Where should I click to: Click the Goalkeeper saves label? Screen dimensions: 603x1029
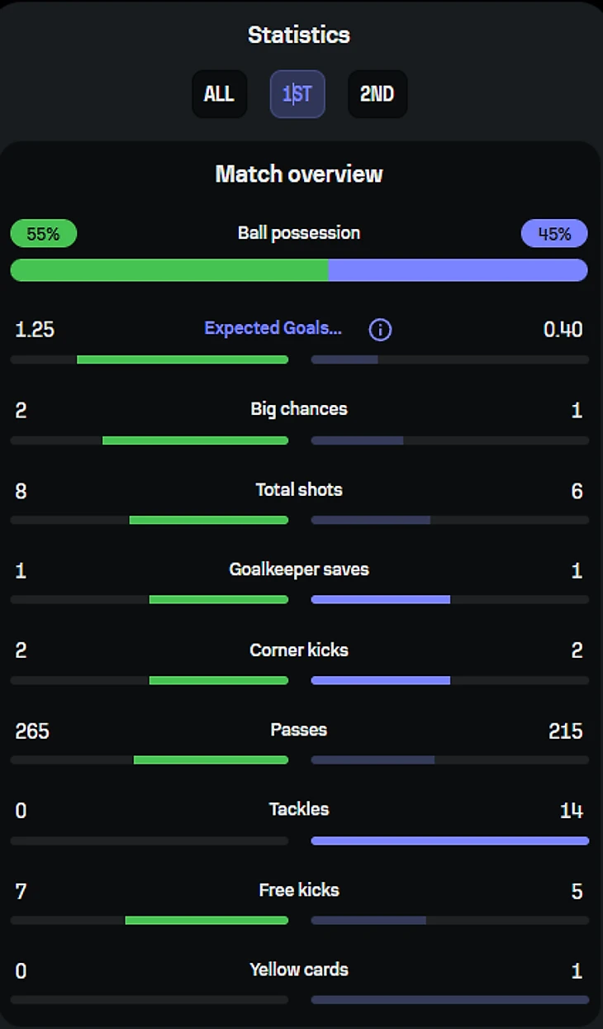tap(299, 569)
